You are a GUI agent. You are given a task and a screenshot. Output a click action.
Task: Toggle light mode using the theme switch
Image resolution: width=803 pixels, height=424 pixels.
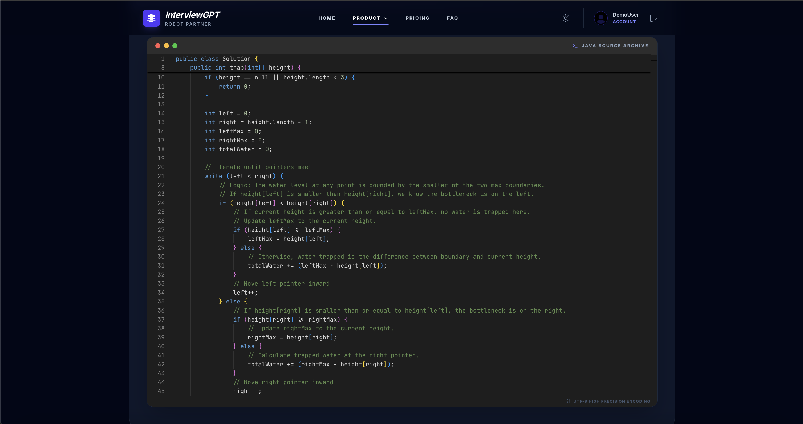click(566, 18)
